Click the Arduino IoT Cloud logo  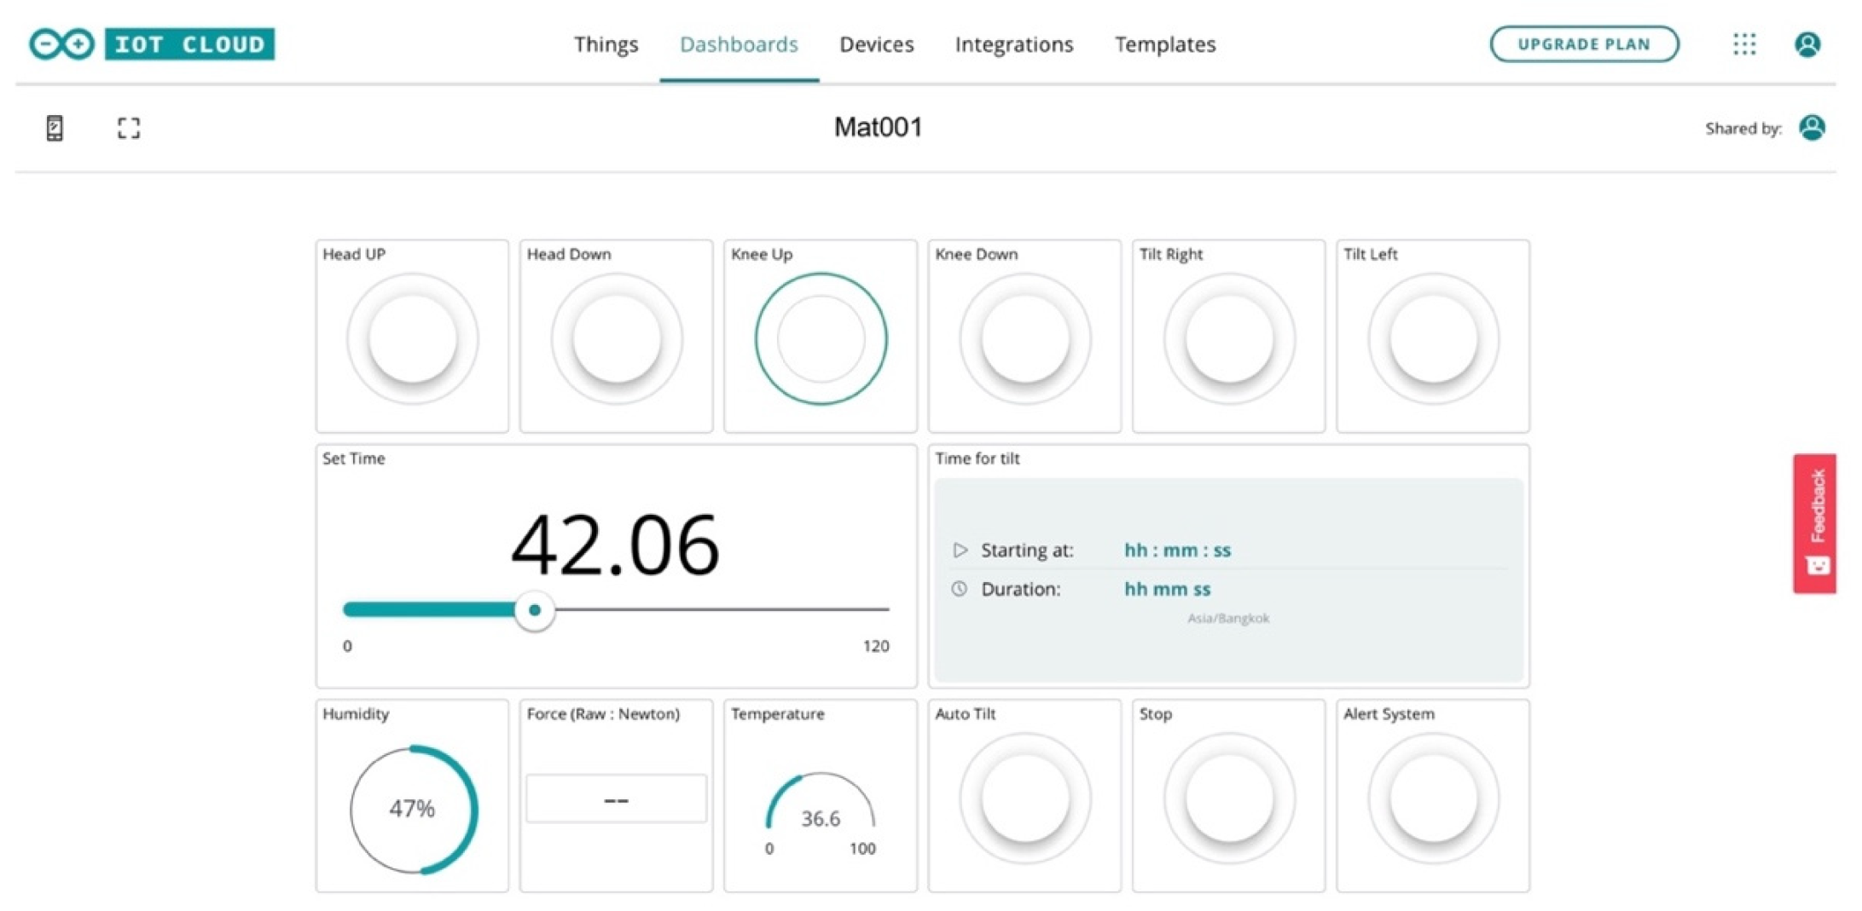click(x=150, y=43)
